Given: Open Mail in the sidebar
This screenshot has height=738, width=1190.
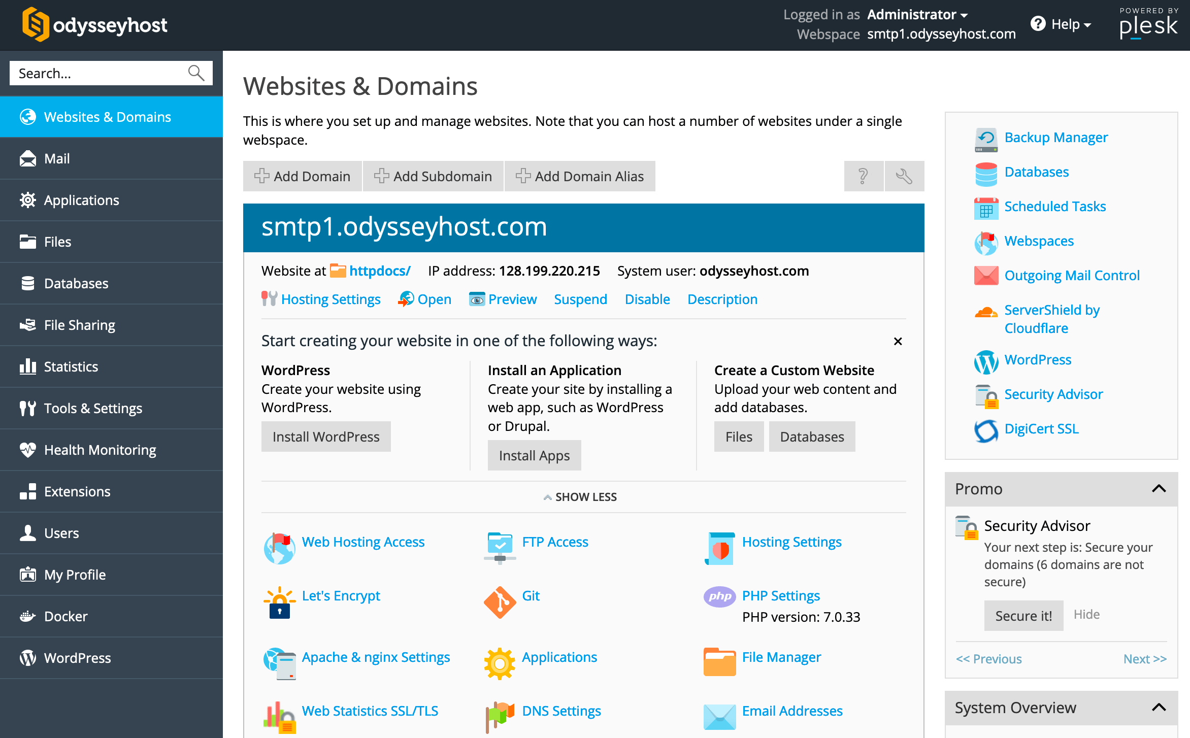Looking at the screenshot, I should [x=111, y=158].
